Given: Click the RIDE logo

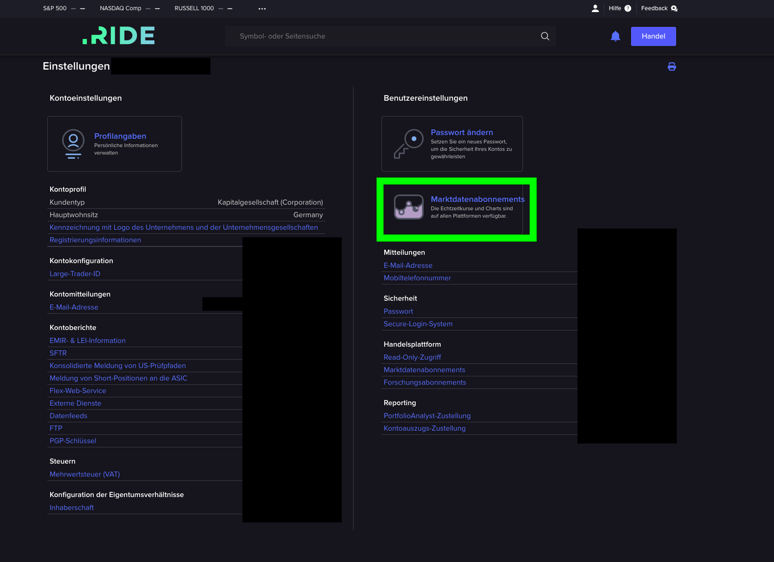Looking at the screenshot, I should click(x=118, y=36).
